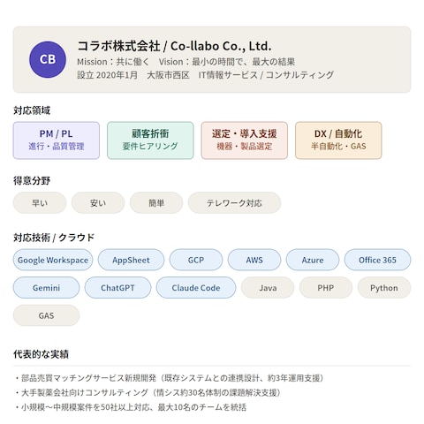Select the PM / PL service card
The width and height of the screenshot is (424, 424).
pyautogui.click(x=57, y=140)
